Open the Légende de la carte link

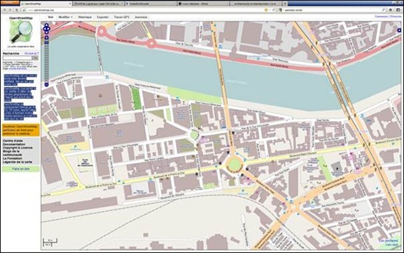point(17,162)
